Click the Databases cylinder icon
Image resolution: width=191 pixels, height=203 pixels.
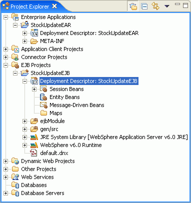click(15, 185)
